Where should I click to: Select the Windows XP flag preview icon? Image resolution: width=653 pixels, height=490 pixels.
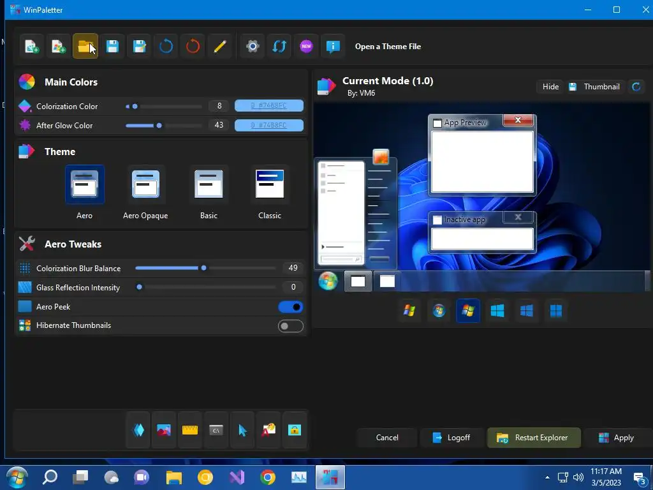pyautogui.click(x=409, y=311)
